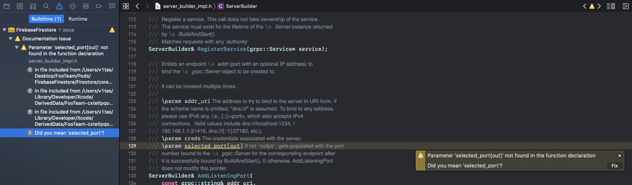Show the Debug navigator
Screen dimensions: 632x185
[x=86, y=6]
